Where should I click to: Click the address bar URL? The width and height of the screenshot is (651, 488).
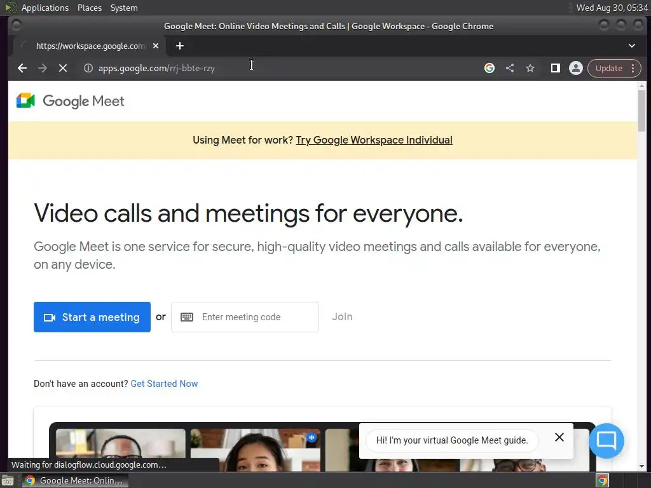(156, 68)
